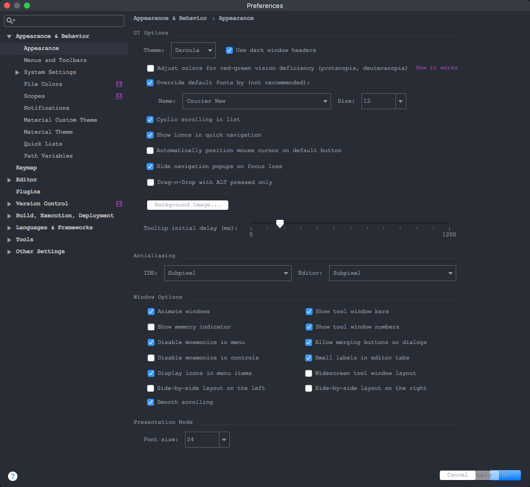Screen dimensions: 530x487
Task: Click the Version Control project badge icon
Action: pos(119,204)
